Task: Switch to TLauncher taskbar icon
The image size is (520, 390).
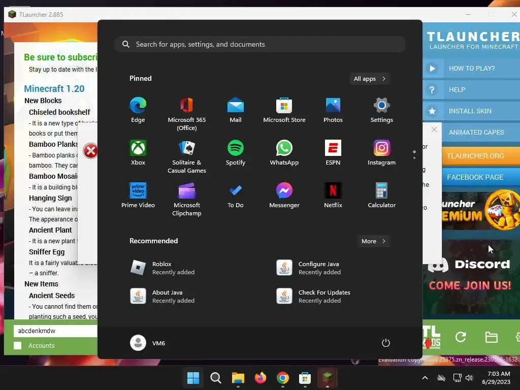Action: pos(328,378)
